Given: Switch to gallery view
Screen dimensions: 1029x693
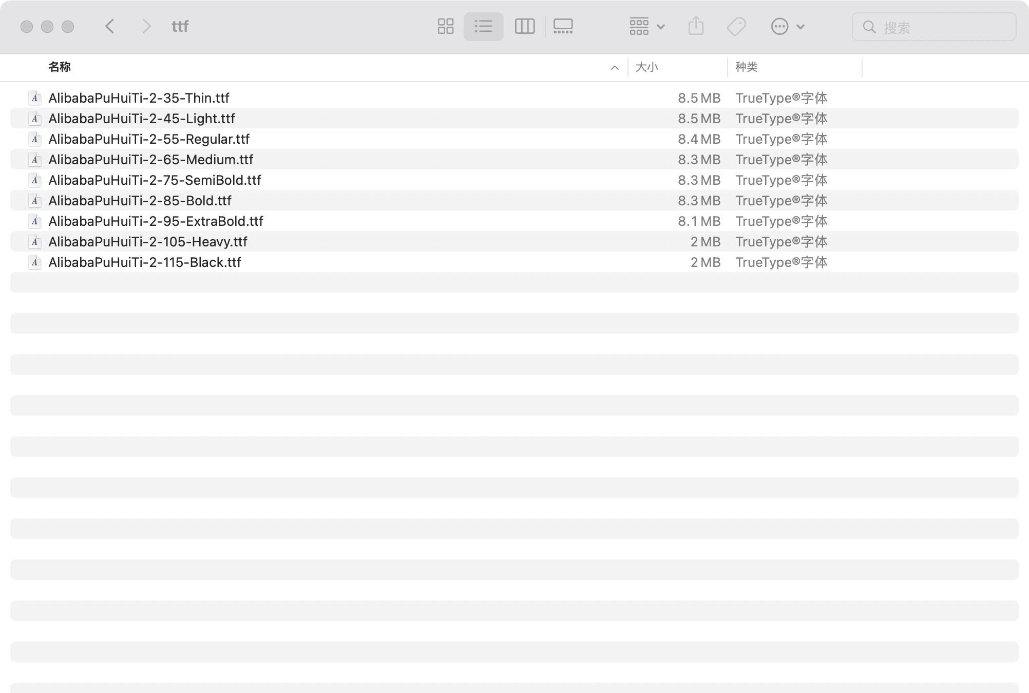Looking at the screenshot, I should [x=563, y=26].
